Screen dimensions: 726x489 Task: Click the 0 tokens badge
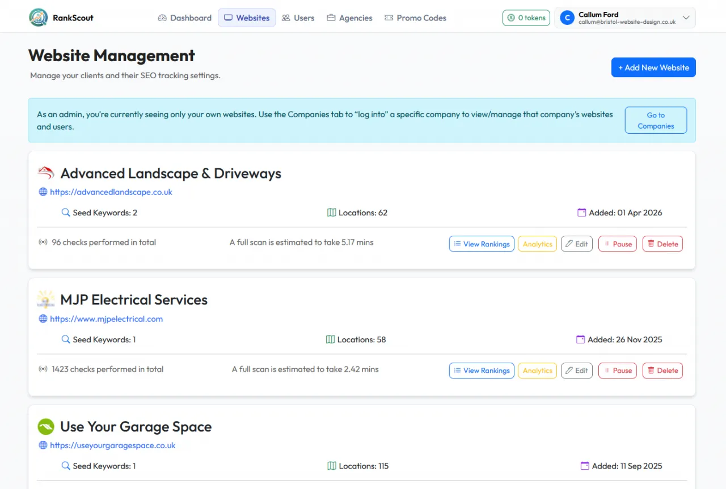526,18
